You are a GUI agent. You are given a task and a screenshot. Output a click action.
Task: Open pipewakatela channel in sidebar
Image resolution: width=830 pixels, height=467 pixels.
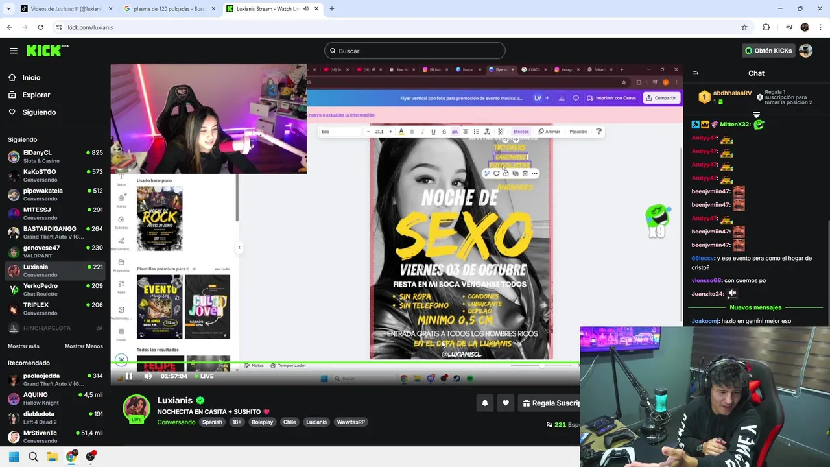point(55,195)
